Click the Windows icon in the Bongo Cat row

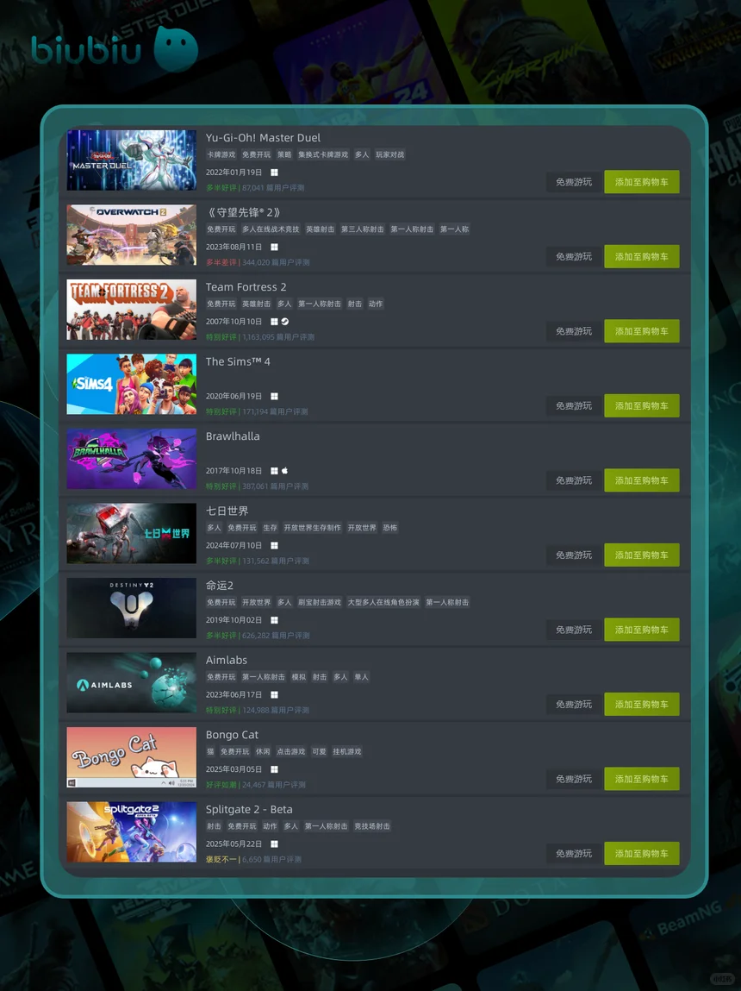(275, 770)
